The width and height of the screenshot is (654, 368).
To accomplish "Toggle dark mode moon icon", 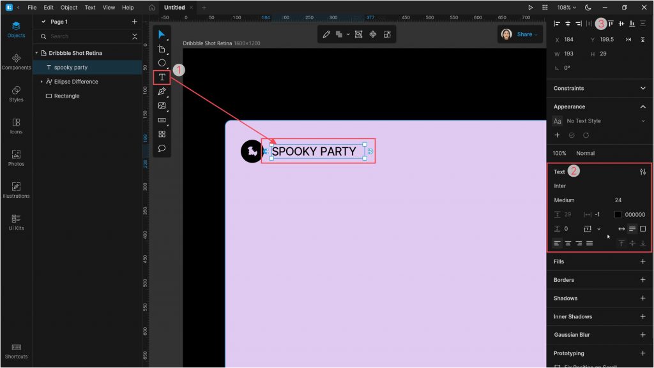I will [x=588, y=8].
